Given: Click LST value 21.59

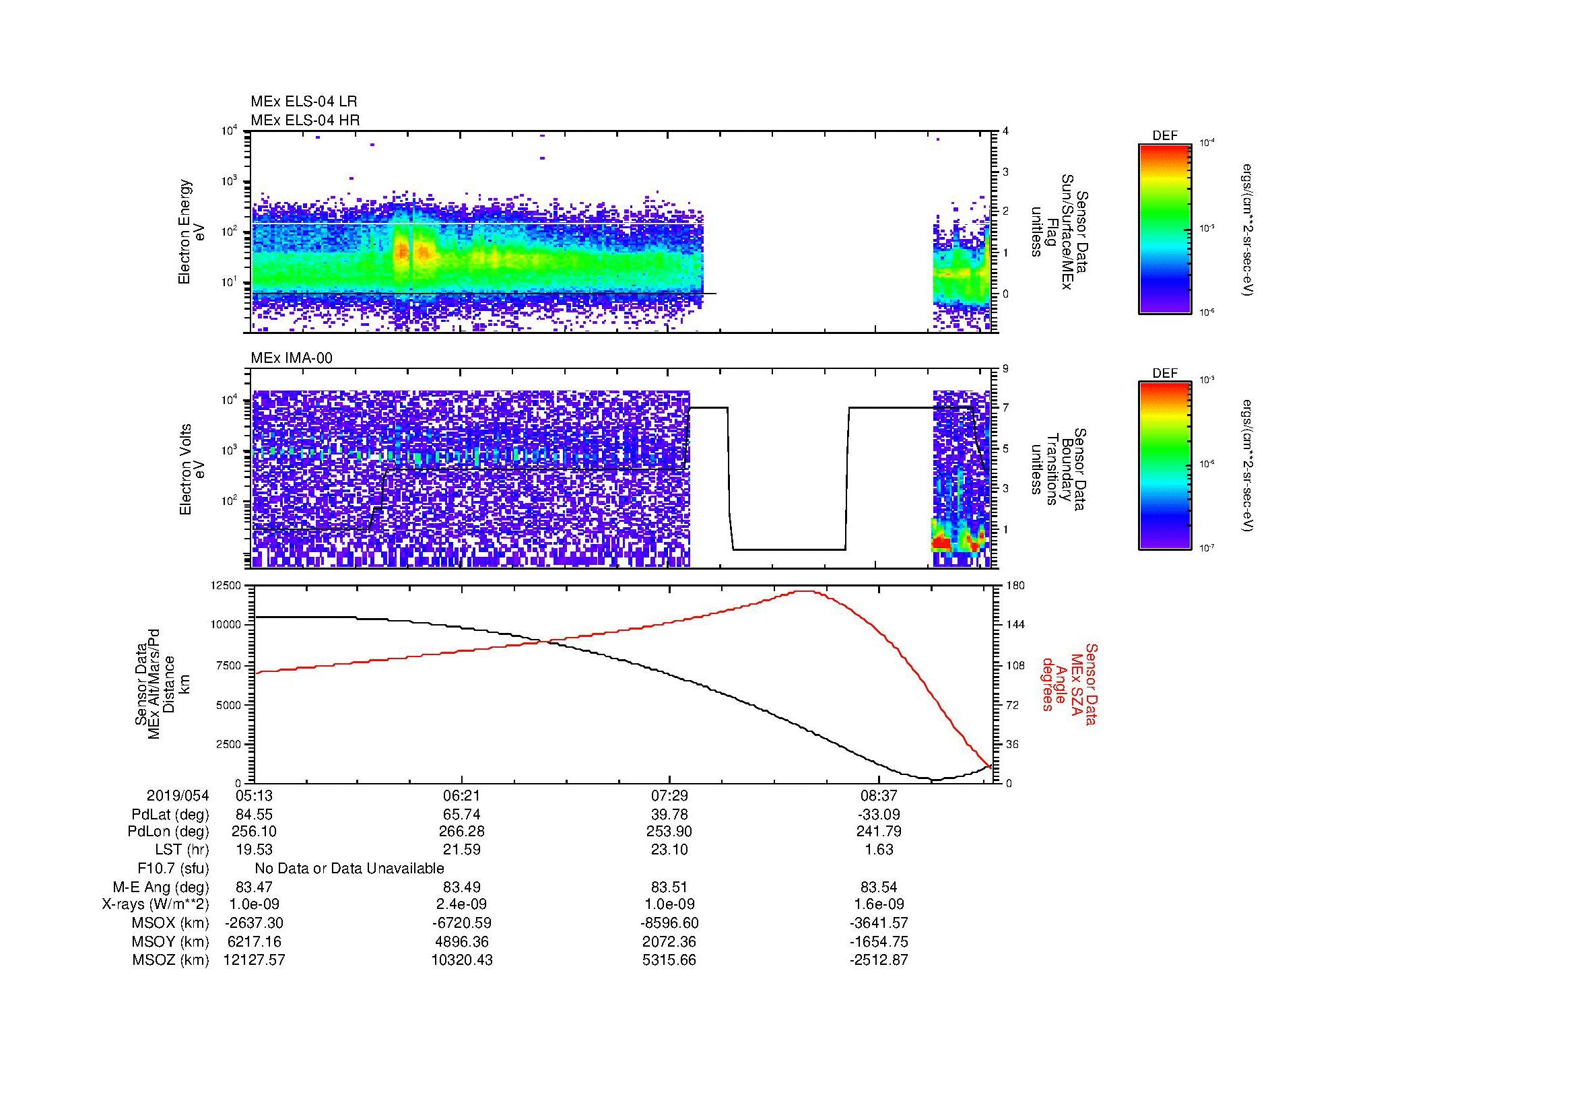Looking at the screenshot, I should click(x=463, y=850).
